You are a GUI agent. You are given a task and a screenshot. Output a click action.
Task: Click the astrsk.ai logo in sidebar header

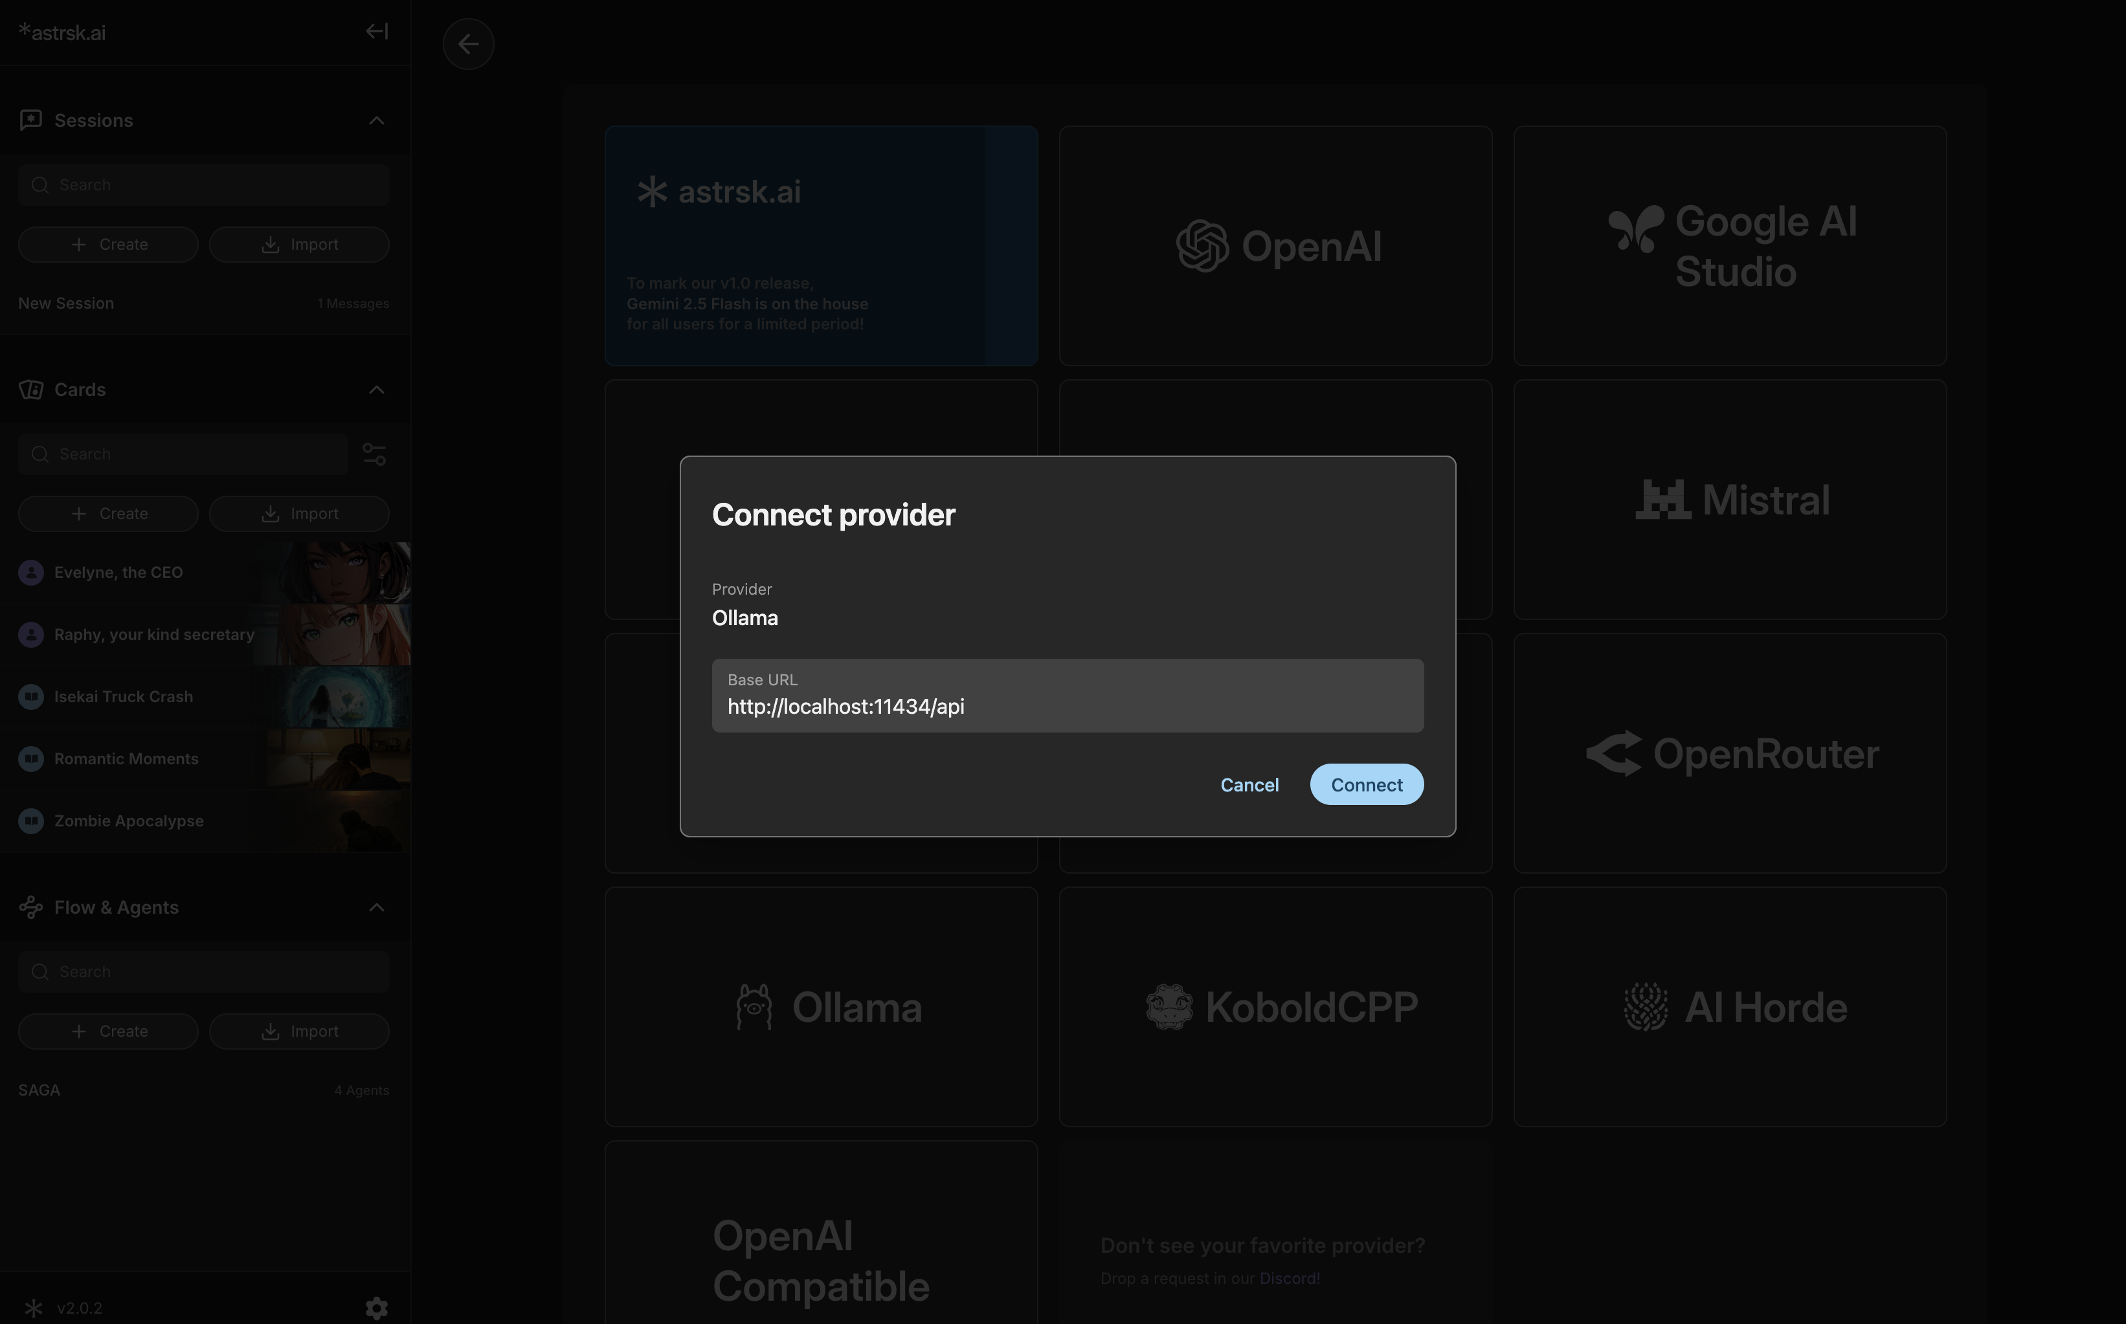pyautogui.click(x=62, y=32)
